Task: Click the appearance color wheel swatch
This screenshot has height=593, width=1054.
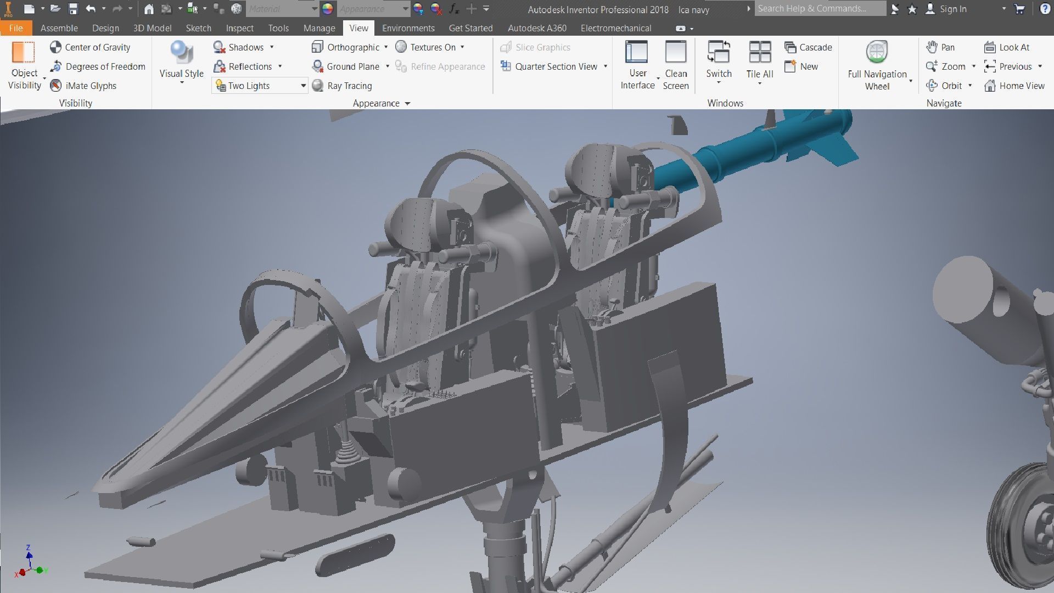Action: pyautogui.click(x=328, y=9)
